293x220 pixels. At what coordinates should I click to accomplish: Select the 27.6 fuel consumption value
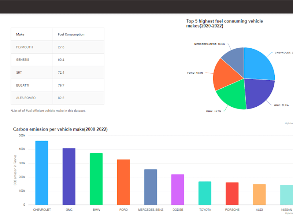[x=78, y=47]
